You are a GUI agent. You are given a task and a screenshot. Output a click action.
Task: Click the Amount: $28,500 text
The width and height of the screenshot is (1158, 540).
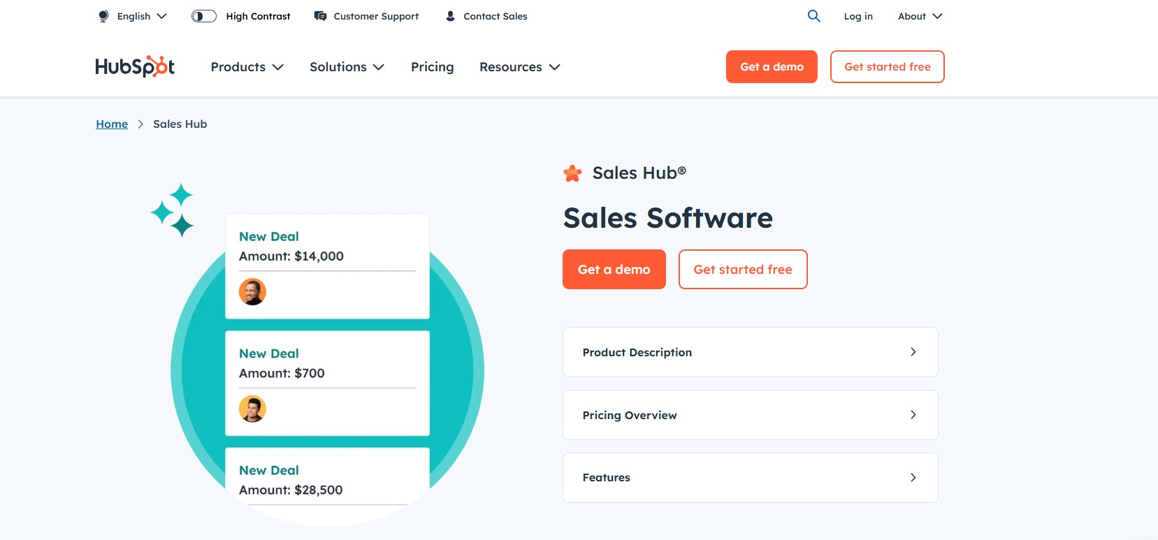[291, 490]
